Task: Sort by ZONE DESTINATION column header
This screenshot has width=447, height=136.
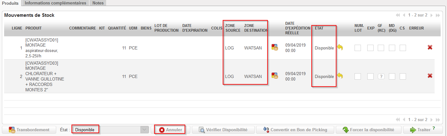Action: tap(256, 28)
